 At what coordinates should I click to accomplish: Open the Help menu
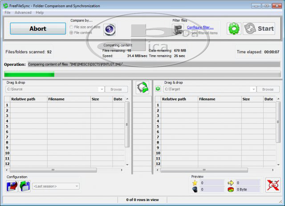40,12
